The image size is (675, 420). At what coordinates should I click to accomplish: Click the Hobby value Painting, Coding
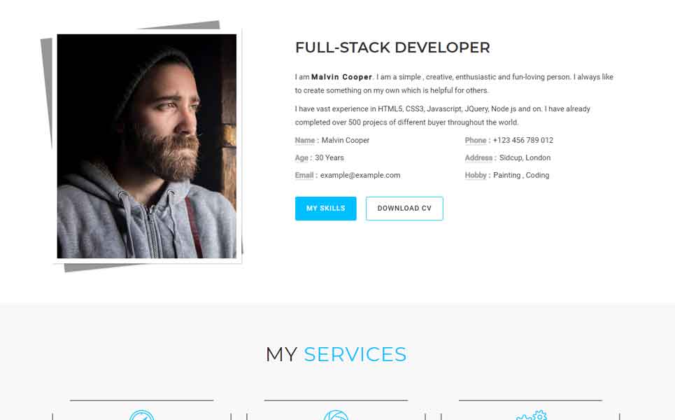[x=521, y=175]
